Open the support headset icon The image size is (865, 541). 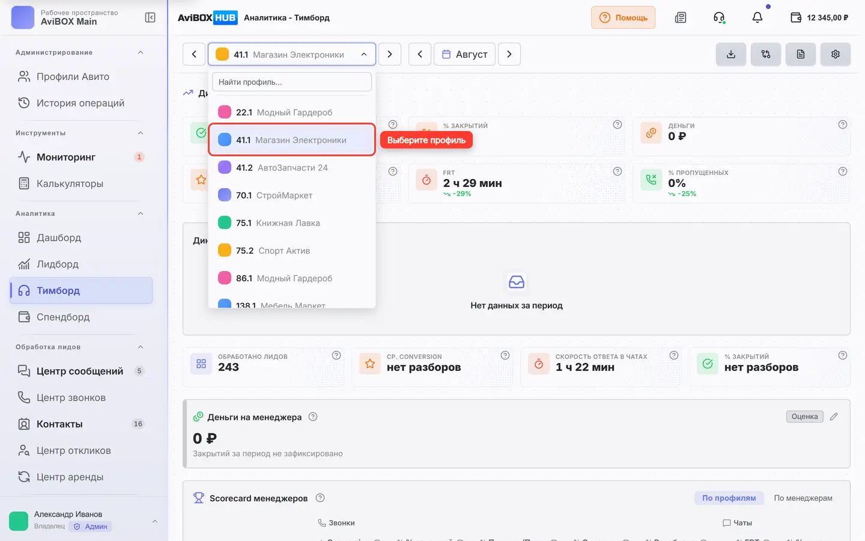tap(719, 17)
